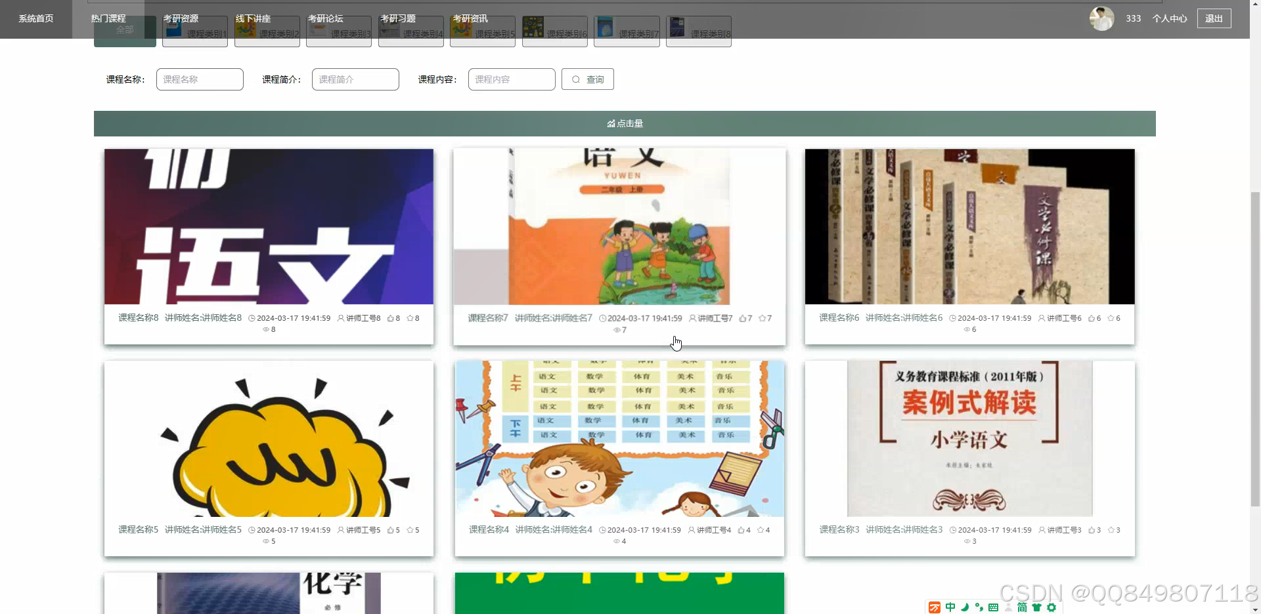Viewport: 1261px width, 614px height.
Task: Click the person icon beside 讲师工号8
Action: coord(341,318)
